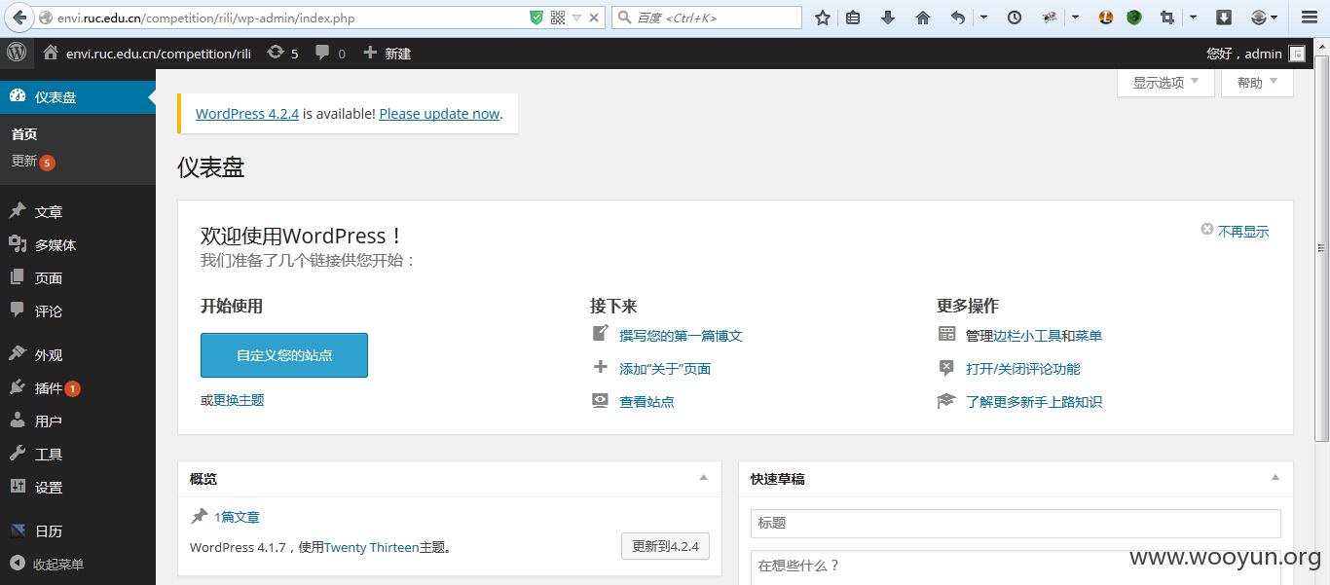The height and width of the screenshot is (585, 1330).
Task: Click the firebug insect toolbar icon
Action: tap(1050, 18)
